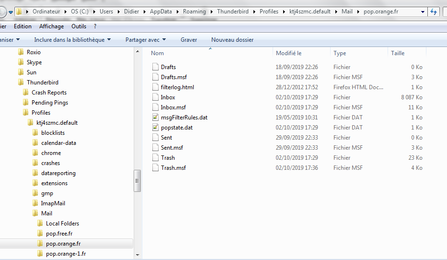This screenshot has width=447, height=260.
Task: Expand breadcrumb arrow after Profiles
Action: (x=284, y=12)
